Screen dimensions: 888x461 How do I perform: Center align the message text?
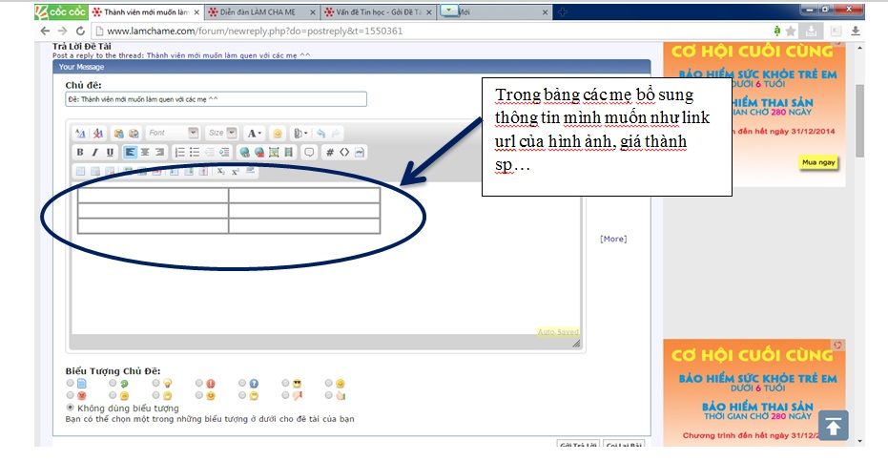click(x=145, y=152)
